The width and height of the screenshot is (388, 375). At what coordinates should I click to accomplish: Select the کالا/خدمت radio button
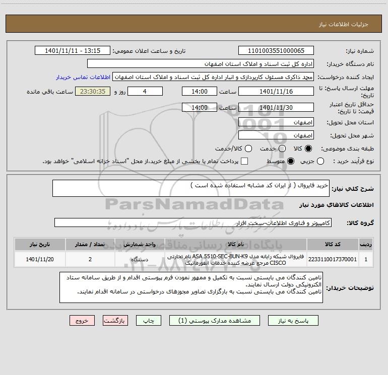click(248, 148)
